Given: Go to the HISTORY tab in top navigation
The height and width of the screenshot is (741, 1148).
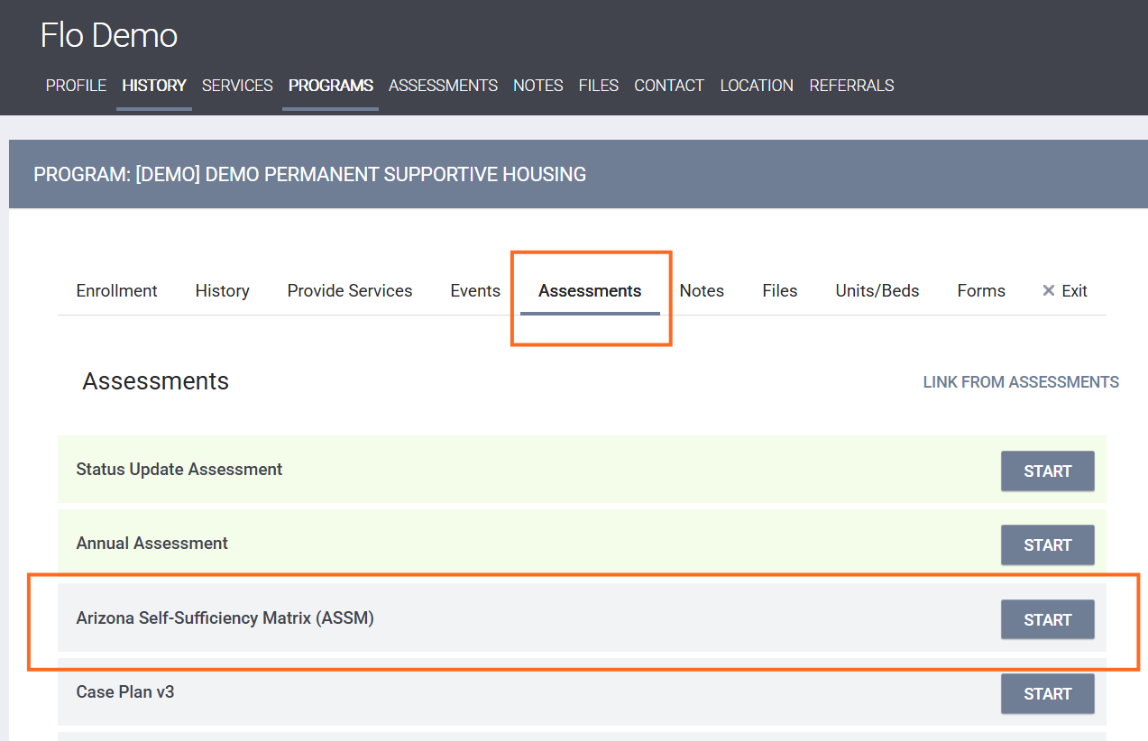Looking at the screenshot, I should click(154, 86).
